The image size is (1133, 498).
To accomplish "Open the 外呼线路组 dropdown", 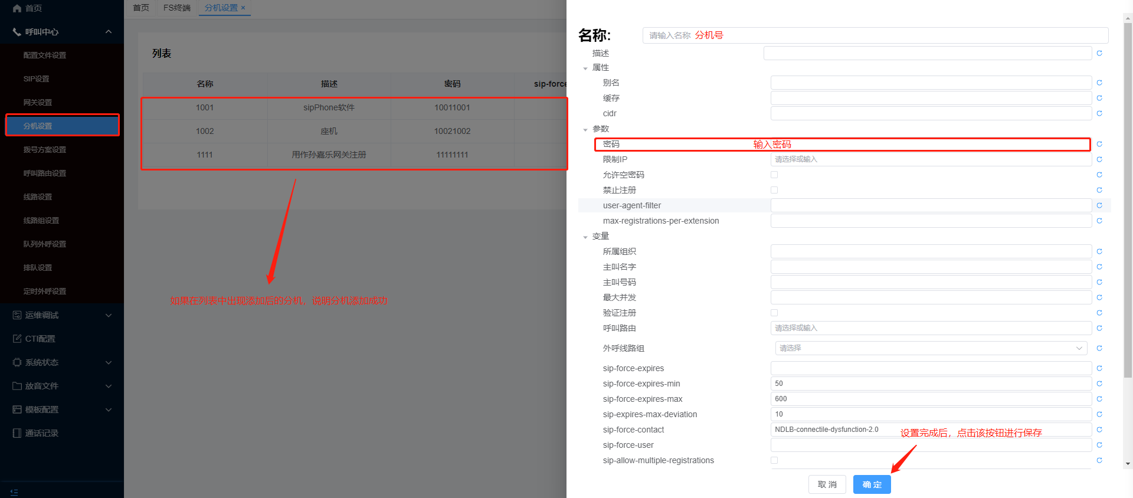I will 931,348.
